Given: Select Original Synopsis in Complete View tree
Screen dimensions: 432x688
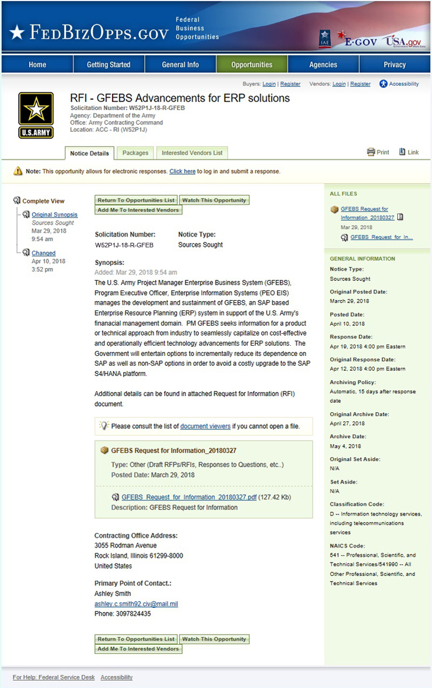Looking at the screenshot, I should pos(55,215).
